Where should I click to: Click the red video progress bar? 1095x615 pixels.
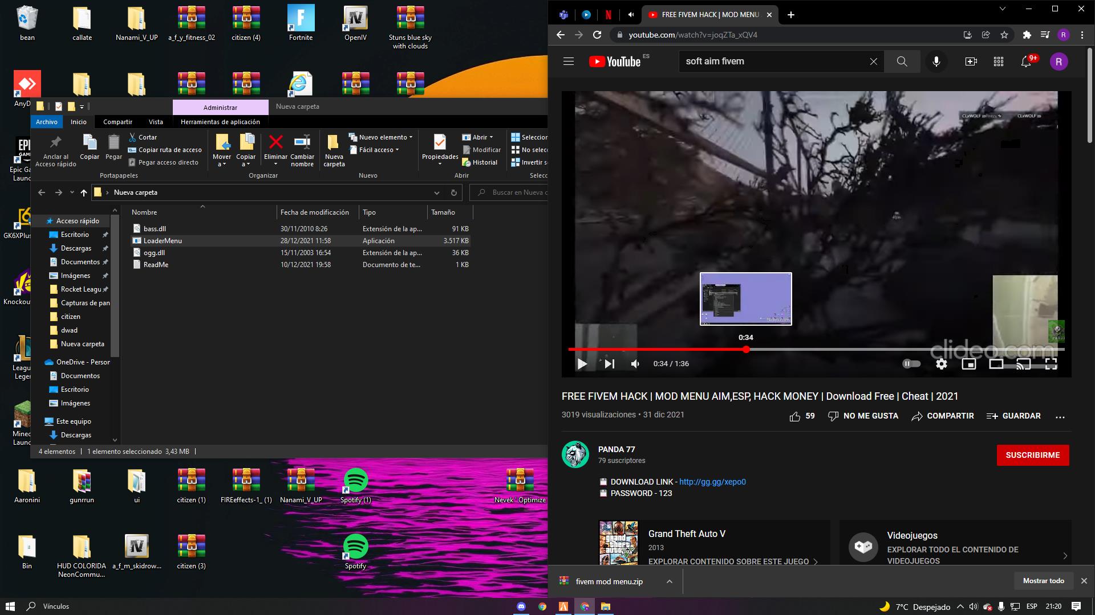656,349
